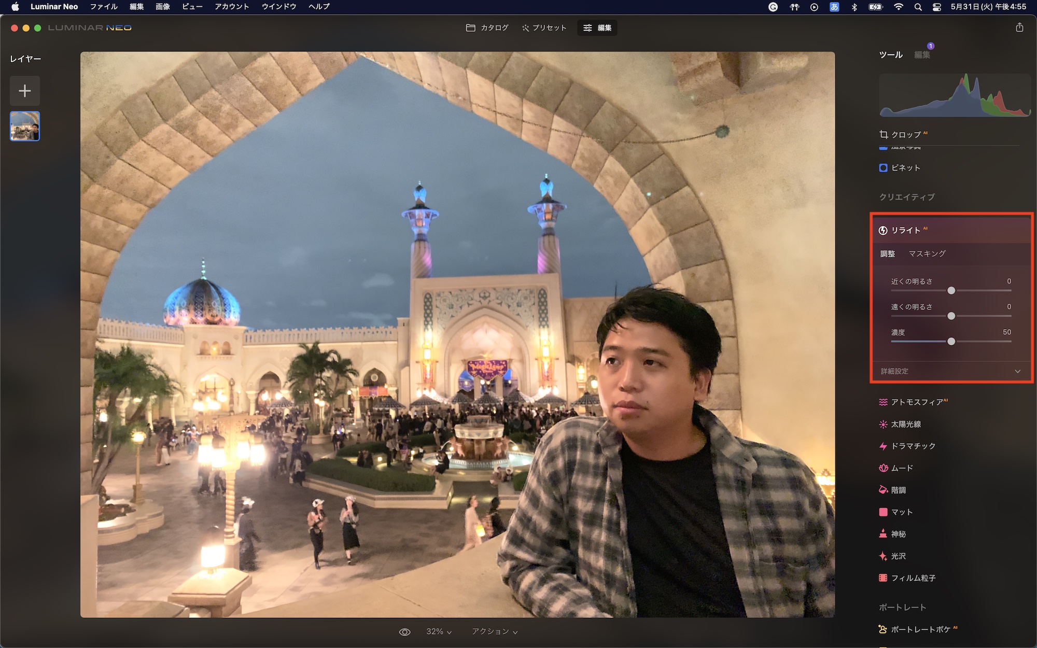Switch to the Masking (マスキング) tab
Image resolution: width=1037 pixels, height=648 pixels.
[x=927, y=254]
